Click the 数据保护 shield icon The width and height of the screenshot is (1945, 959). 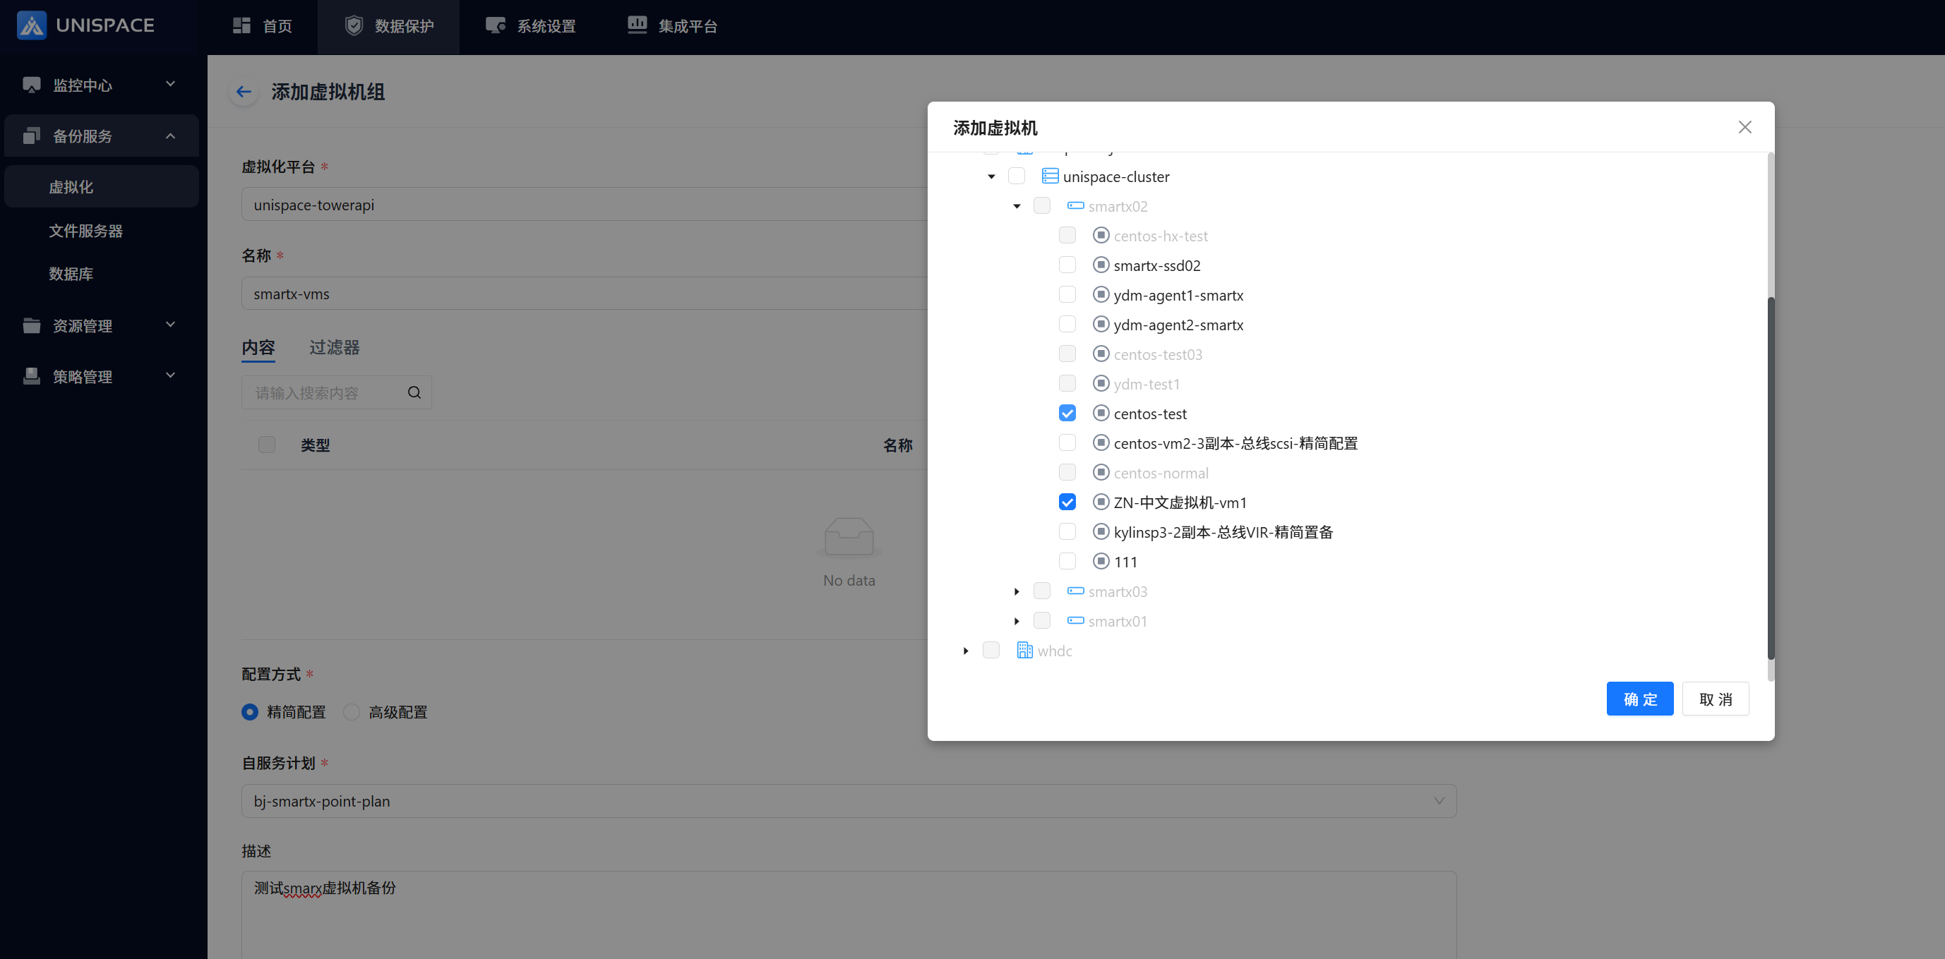[354, 25]
